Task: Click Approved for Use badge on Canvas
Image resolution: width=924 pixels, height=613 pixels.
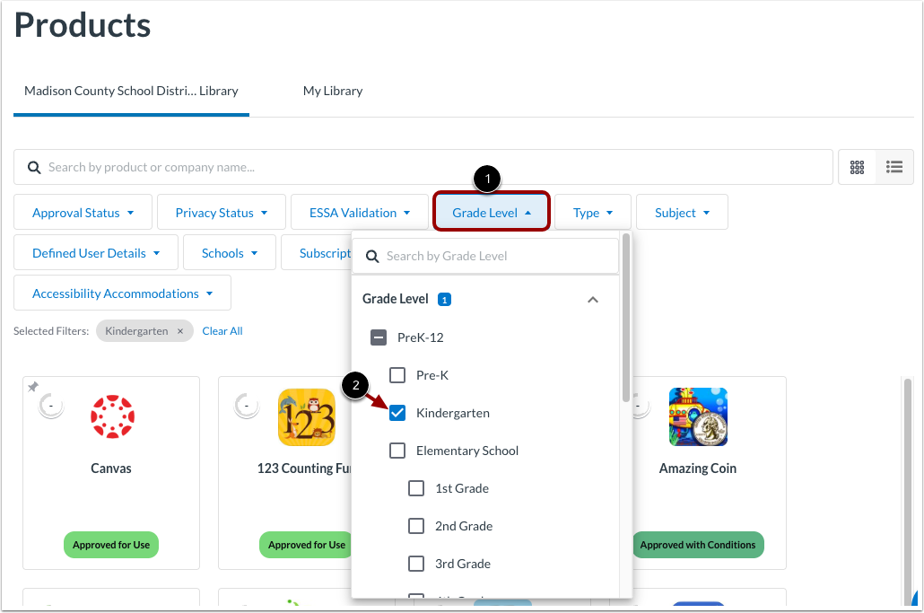Action: (x=111, y=545)
